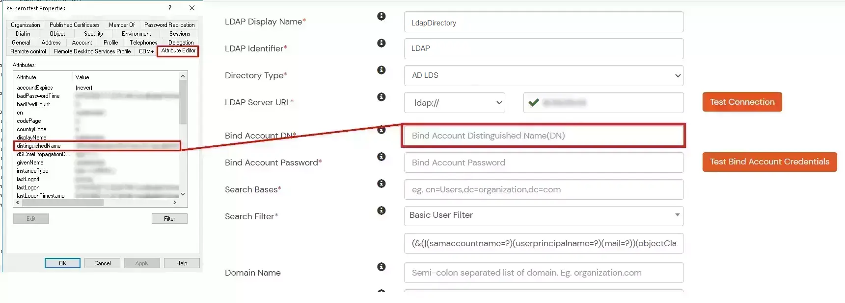The image size is (845, 303).
Task: Select the Security tab
Action: coord(93,34)
